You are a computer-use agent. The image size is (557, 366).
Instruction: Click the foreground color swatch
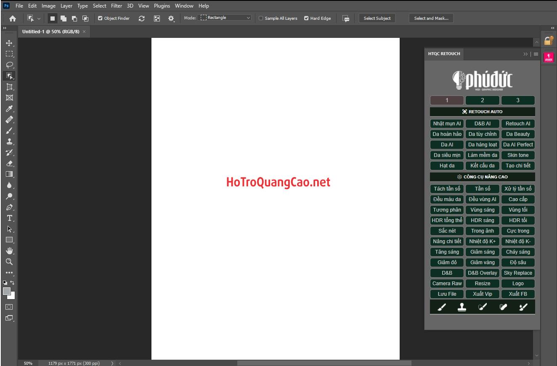coord(7,291)
